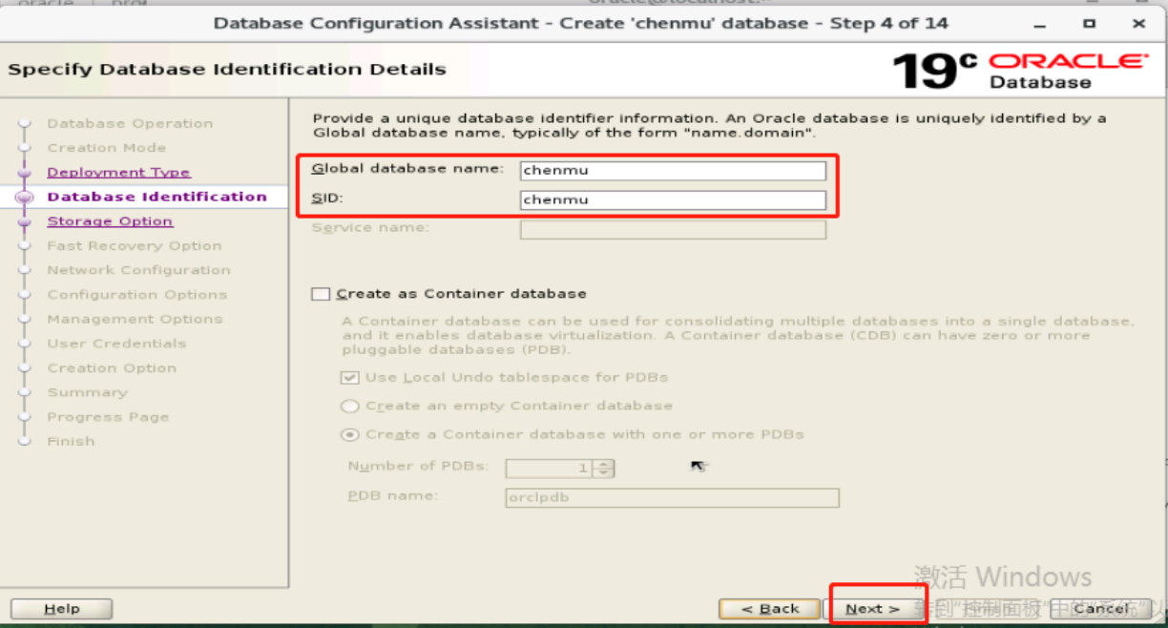This screenshot has width=1168, height=628.
Task: Click the Next button
Action: point(872,609)
